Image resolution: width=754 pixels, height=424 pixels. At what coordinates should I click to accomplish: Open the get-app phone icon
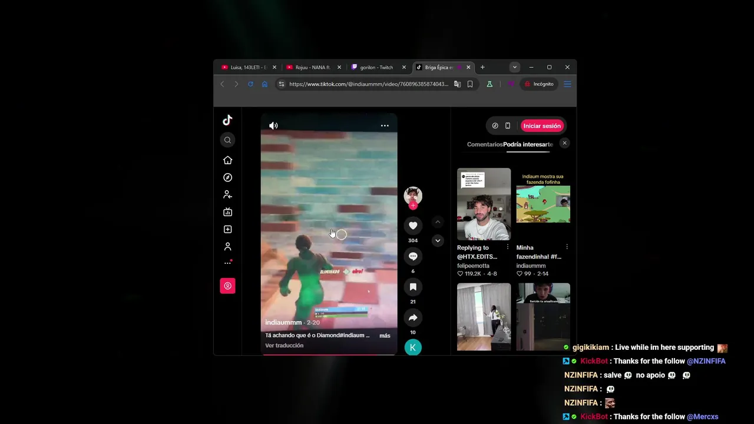(x=508, y=126)
